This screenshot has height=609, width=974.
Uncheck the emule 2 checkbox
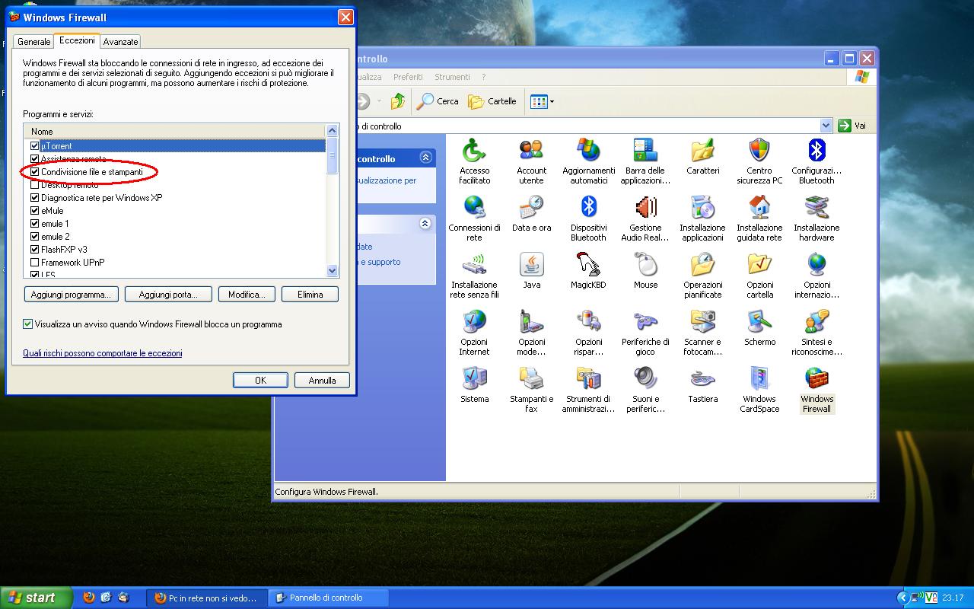click(34, 236)
